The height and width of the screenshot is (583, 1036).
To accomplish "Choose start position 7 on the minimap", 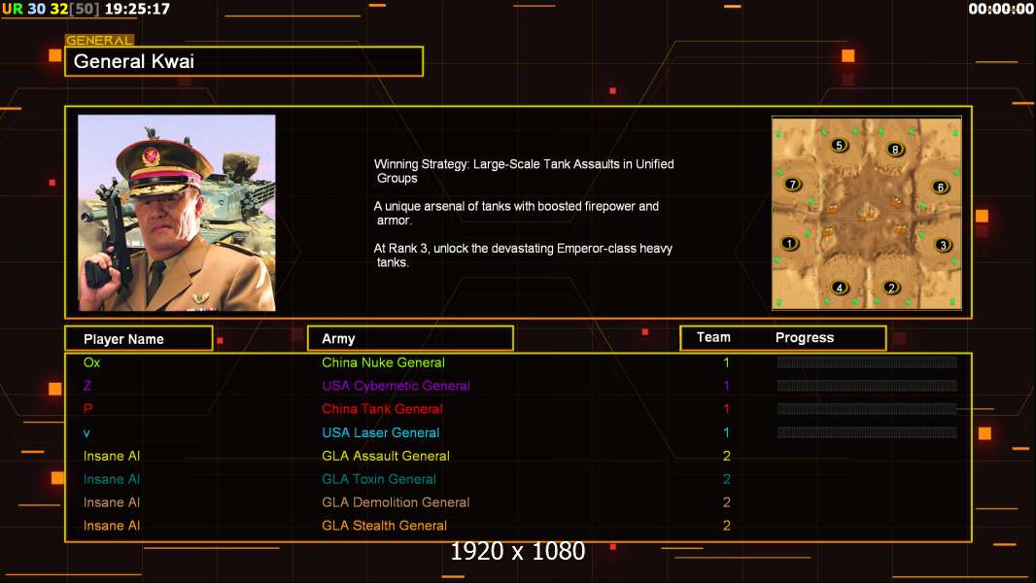I will [793, 185].
